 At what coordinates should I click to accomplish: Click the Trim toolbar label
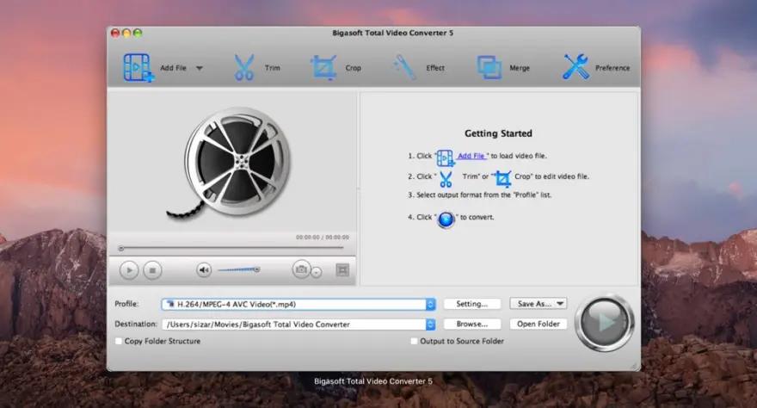point(273,68)
